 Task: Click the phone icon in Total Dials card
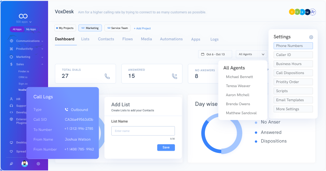[107, 76]
